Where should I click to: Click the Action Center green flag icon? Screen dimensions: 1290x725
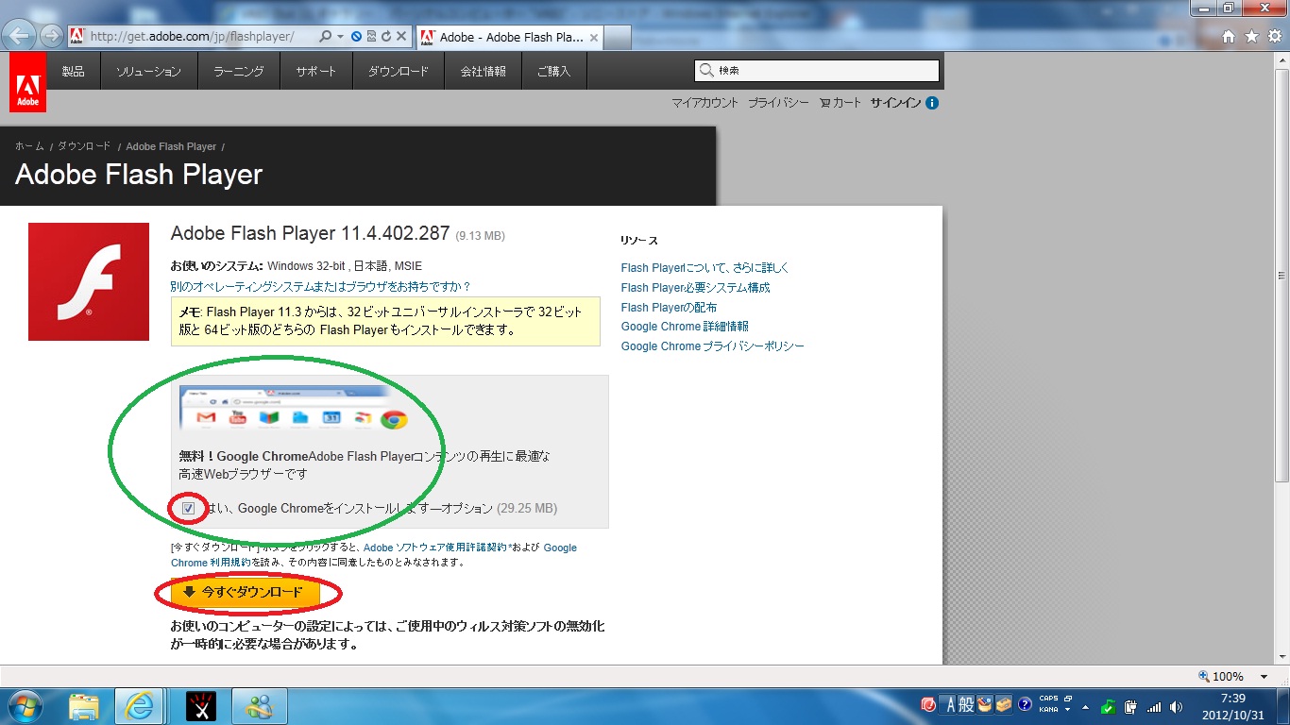tap(1109, 706)
